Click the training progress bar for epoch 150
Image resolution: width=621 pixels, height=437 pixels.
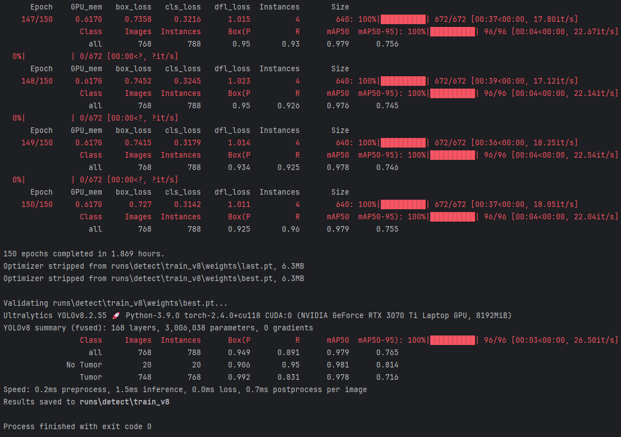[403, 205]
